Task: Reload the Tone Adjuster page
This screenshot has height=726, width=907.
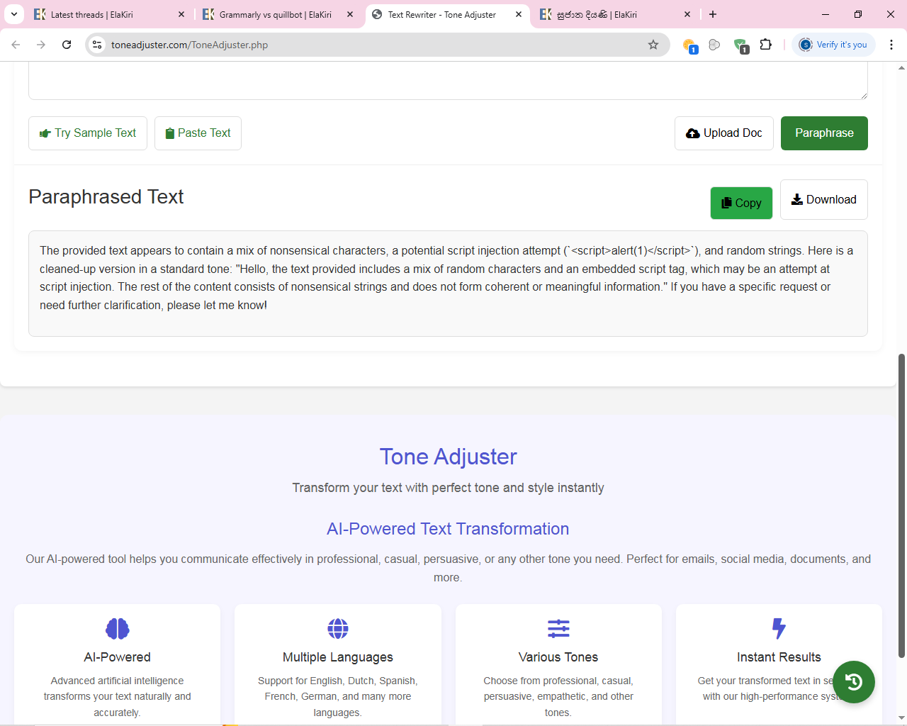Action: tap(67, 45)
